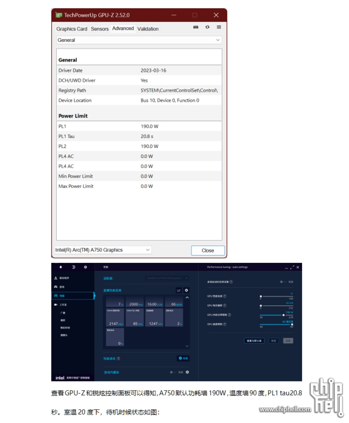Viewport: 349px width, 423px height.
Task: Click the GPU-Z screenshot camera icon
Action: 196,27
